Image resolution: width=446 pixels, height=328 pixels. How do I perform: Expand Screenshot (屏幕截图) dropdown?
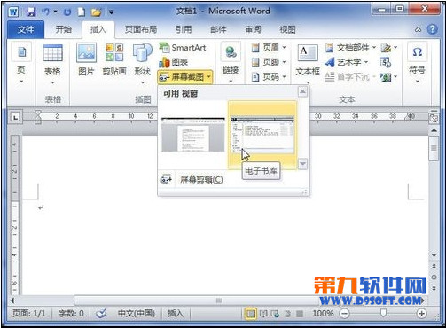tap(208, 77)
